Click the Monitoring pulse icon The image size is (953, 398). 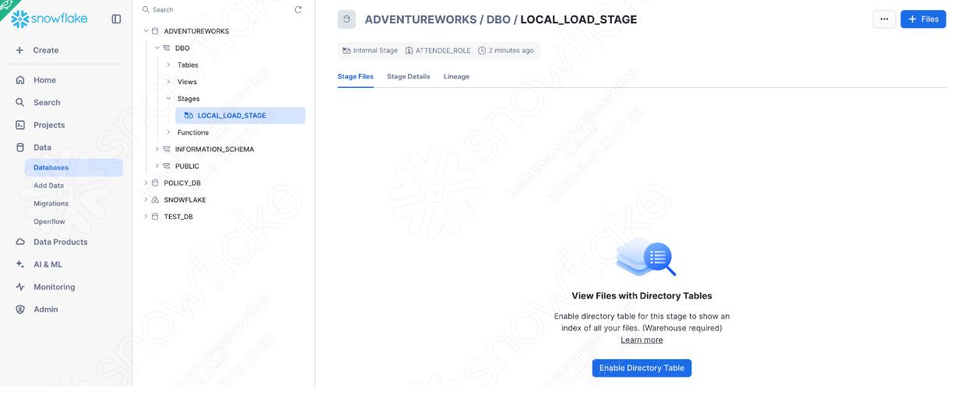pyautogui.click(x=20, y=287)
